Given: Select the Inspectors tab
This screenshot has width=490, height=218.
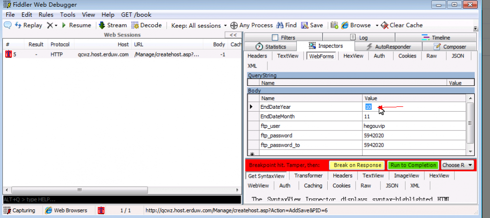Looking at the screenshot, I should coord(325,46).
